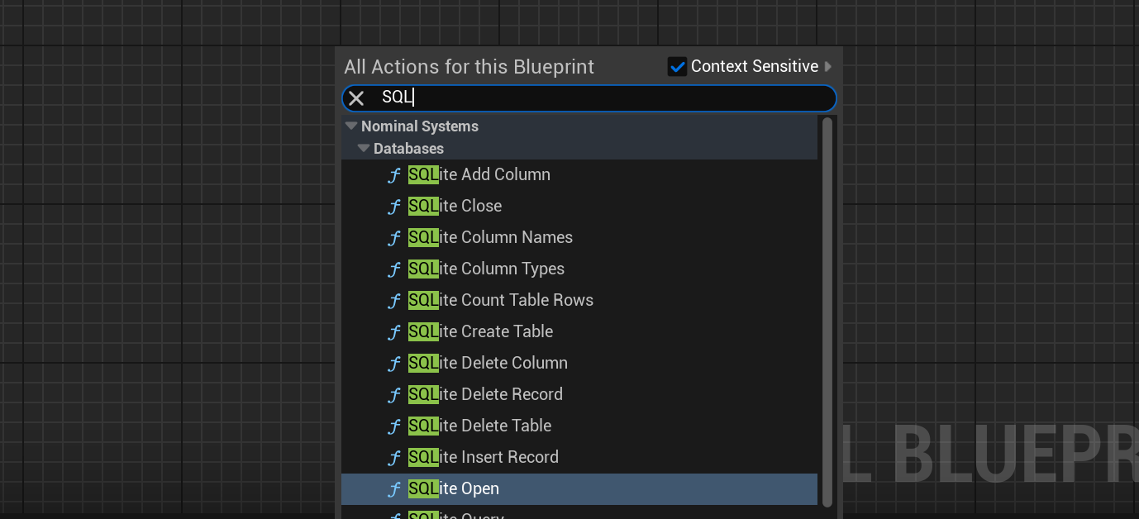The width and height of the screenshot is (1139, 519).
Task: Click function icon beside SQLite Open
Action: click(x=395, y=489)
